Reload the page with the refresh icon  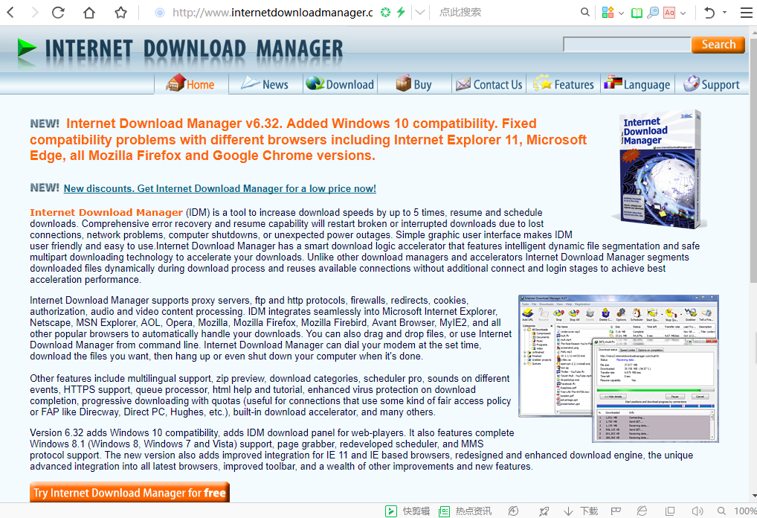point(58,12)
